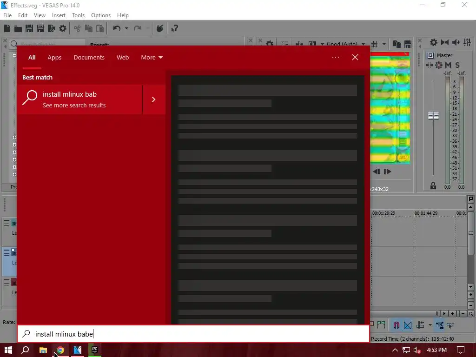Toggle auto ripple icon
476x357 pixels.
pos(421,325)
